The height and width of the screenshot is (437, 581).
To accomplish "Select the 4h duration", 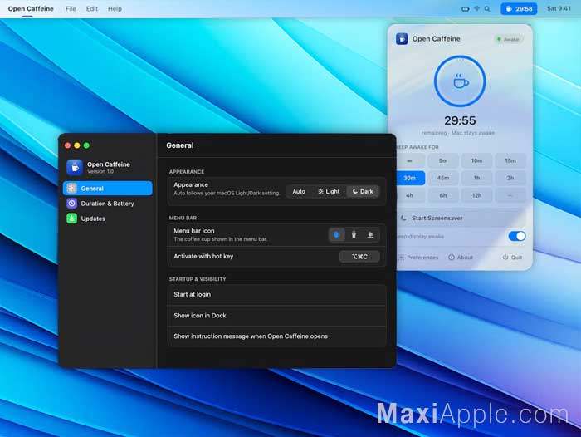I will click(410, 195).
